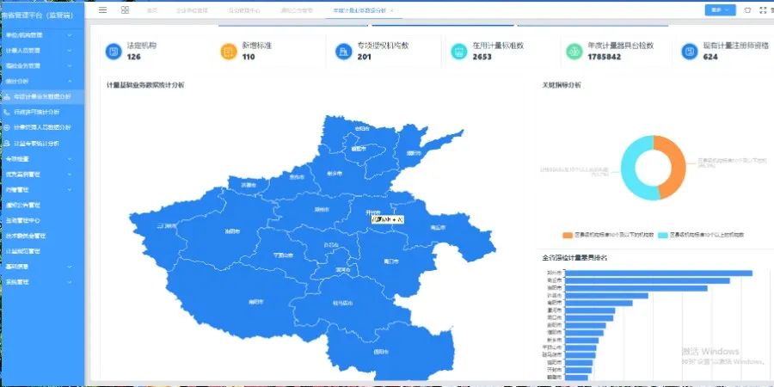Expand the 单位/机构管理 sidebar menu

click(41, 35)
